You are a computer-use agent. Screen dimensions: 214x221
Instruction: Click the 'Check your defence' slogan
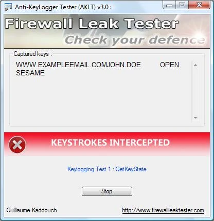pyautogui.click(x=135, y=40)
